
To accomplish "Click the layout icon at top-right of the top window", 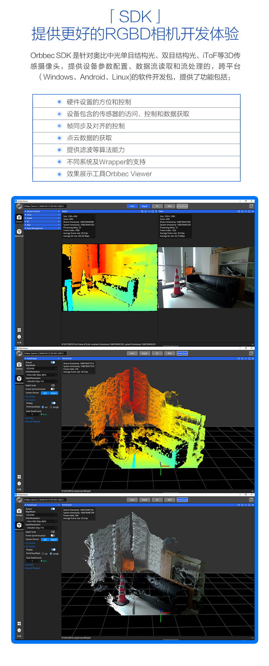I will (x=251, y=206).
